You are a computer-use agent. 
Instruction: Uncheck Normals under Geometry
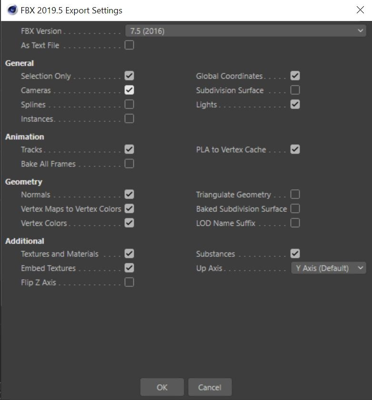coord(129,194)
